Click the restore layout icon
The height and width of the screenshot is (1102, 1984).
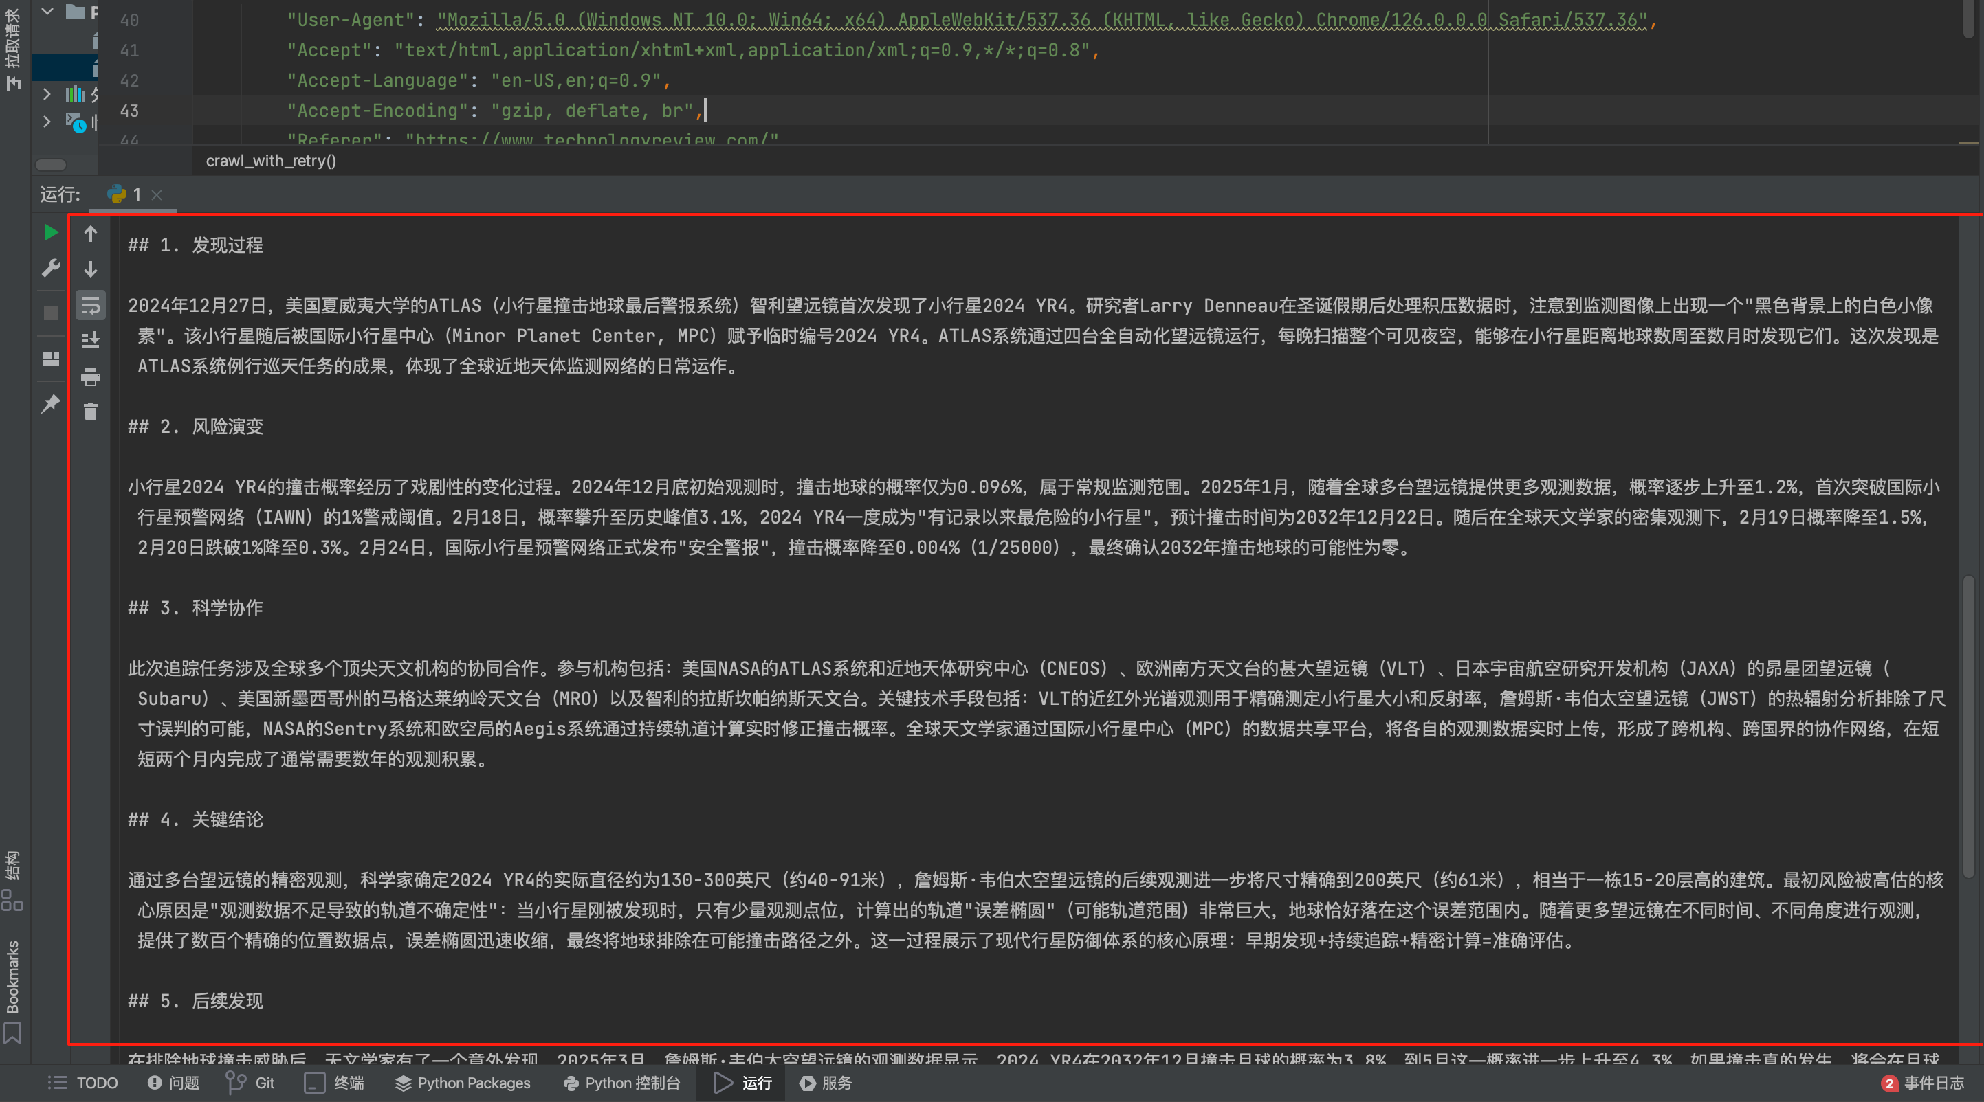pos(51,359)
